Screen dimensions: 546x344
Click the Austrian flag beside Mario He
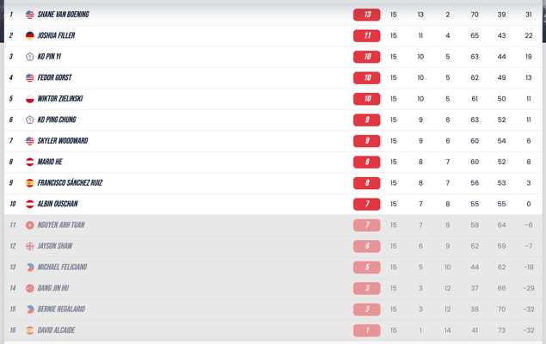point(30,162)
